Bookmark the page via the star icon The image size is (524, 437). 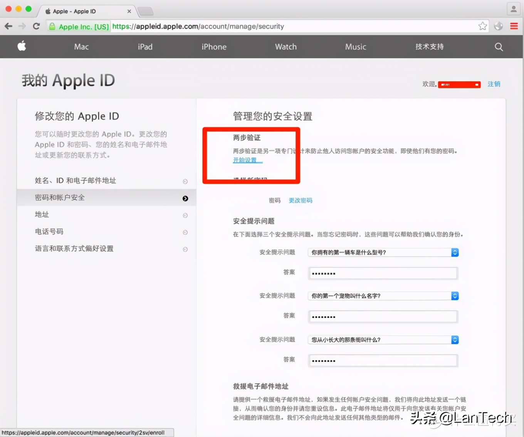pos(482,26)
